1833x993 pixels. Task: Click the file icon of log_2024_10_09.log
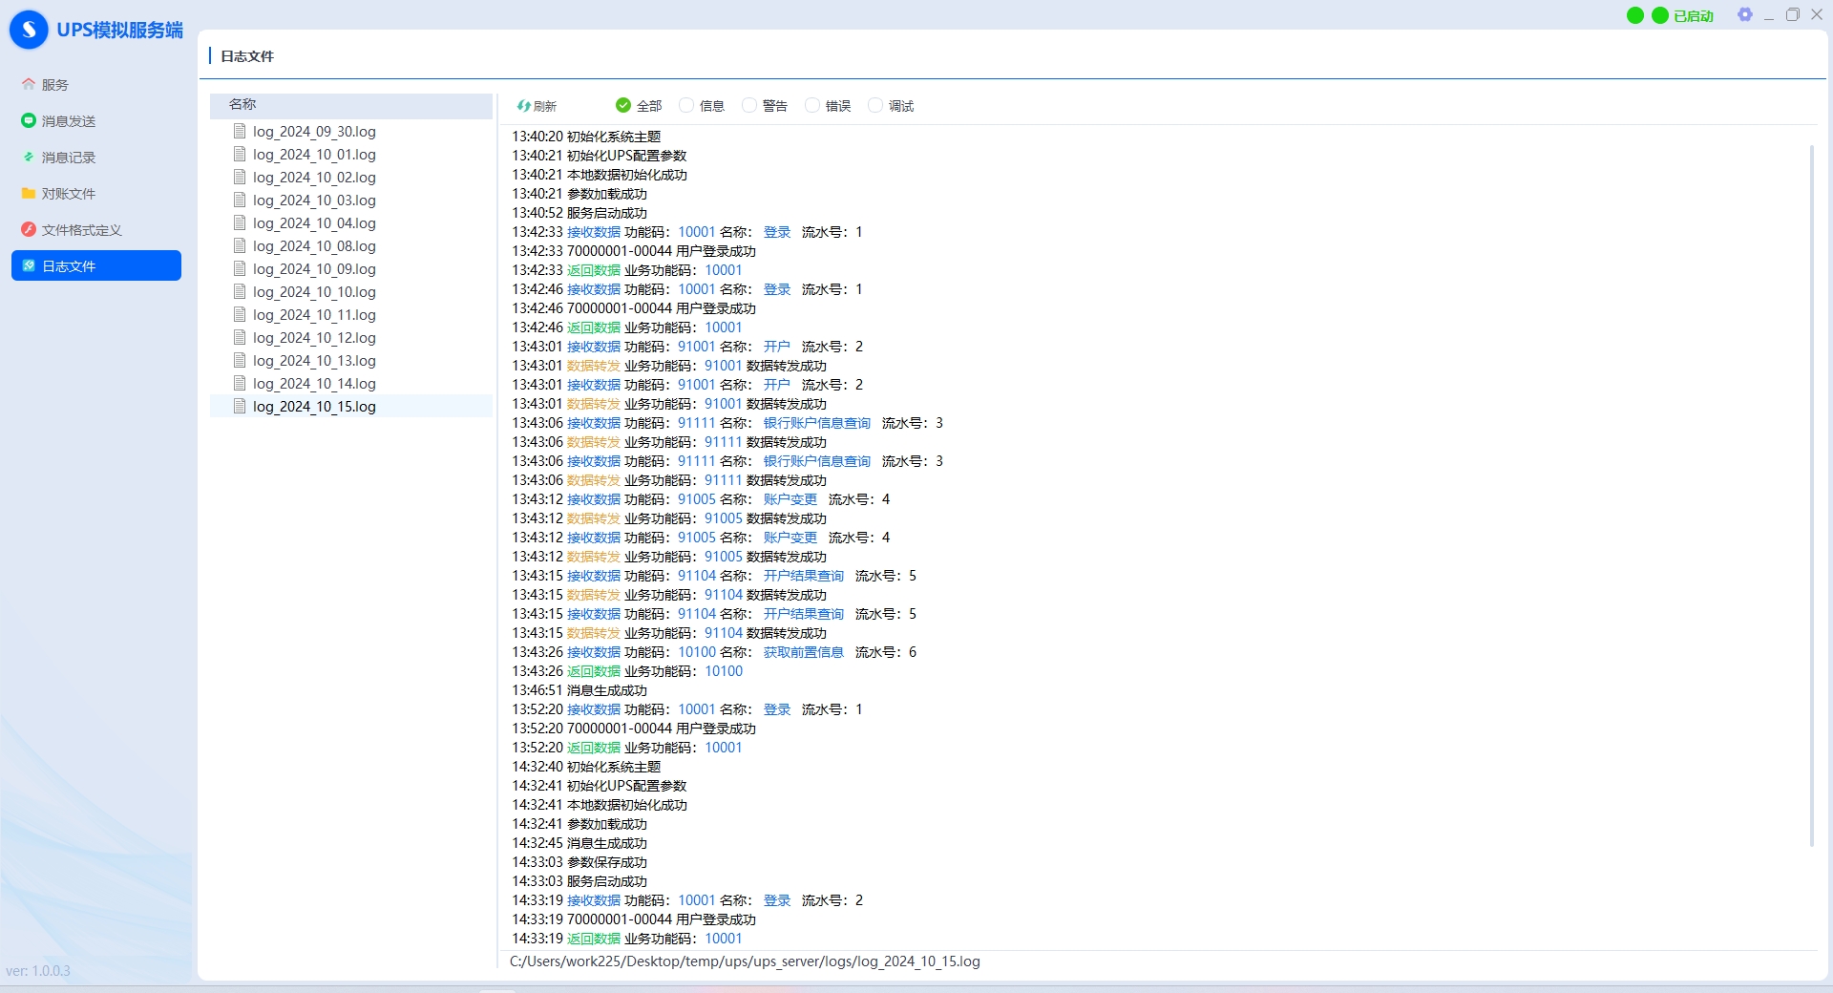point(240,268)
